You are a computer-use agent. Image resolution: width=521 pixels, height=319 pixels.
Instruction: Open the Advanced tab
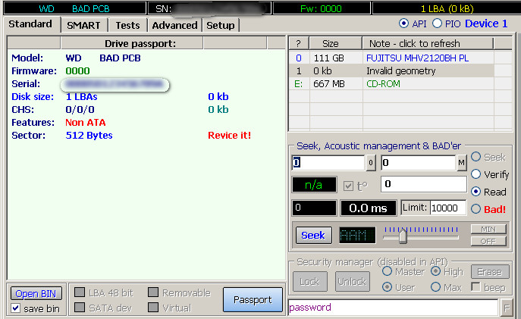(174, 25)
